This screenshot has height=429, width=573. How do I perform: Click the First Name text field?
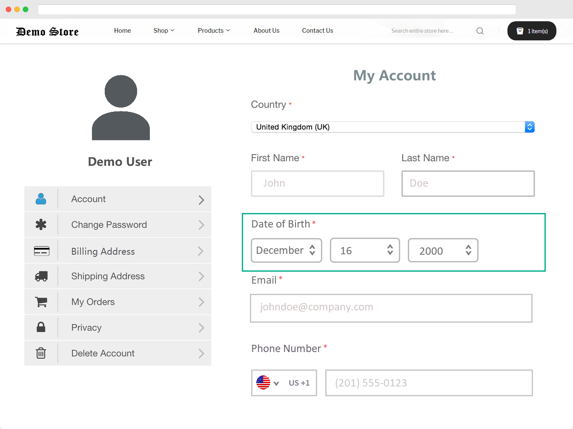tap(318, 184)
